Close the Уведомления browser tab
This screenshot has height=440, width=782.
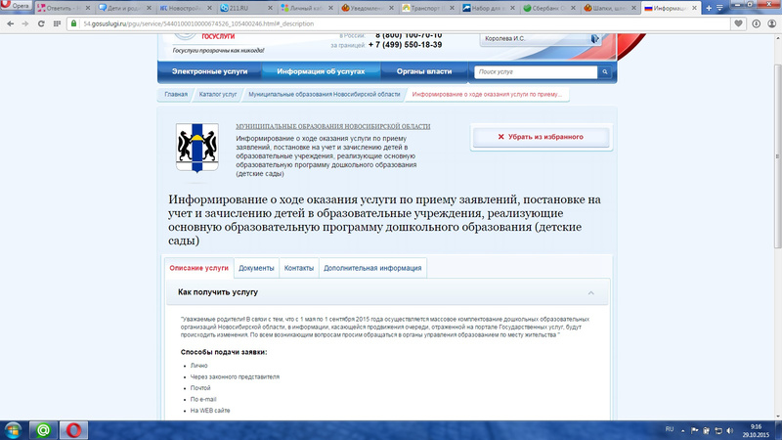pyautogui.click(x=391, y=8)
